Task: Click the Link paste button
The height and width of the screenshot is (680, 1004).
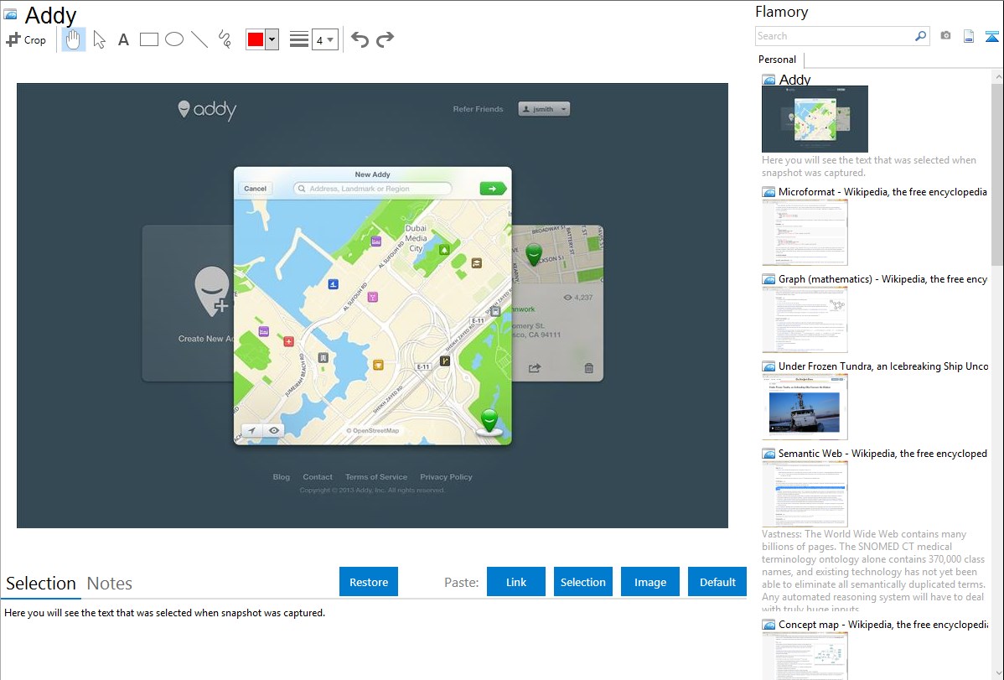Action: [516, 582]
